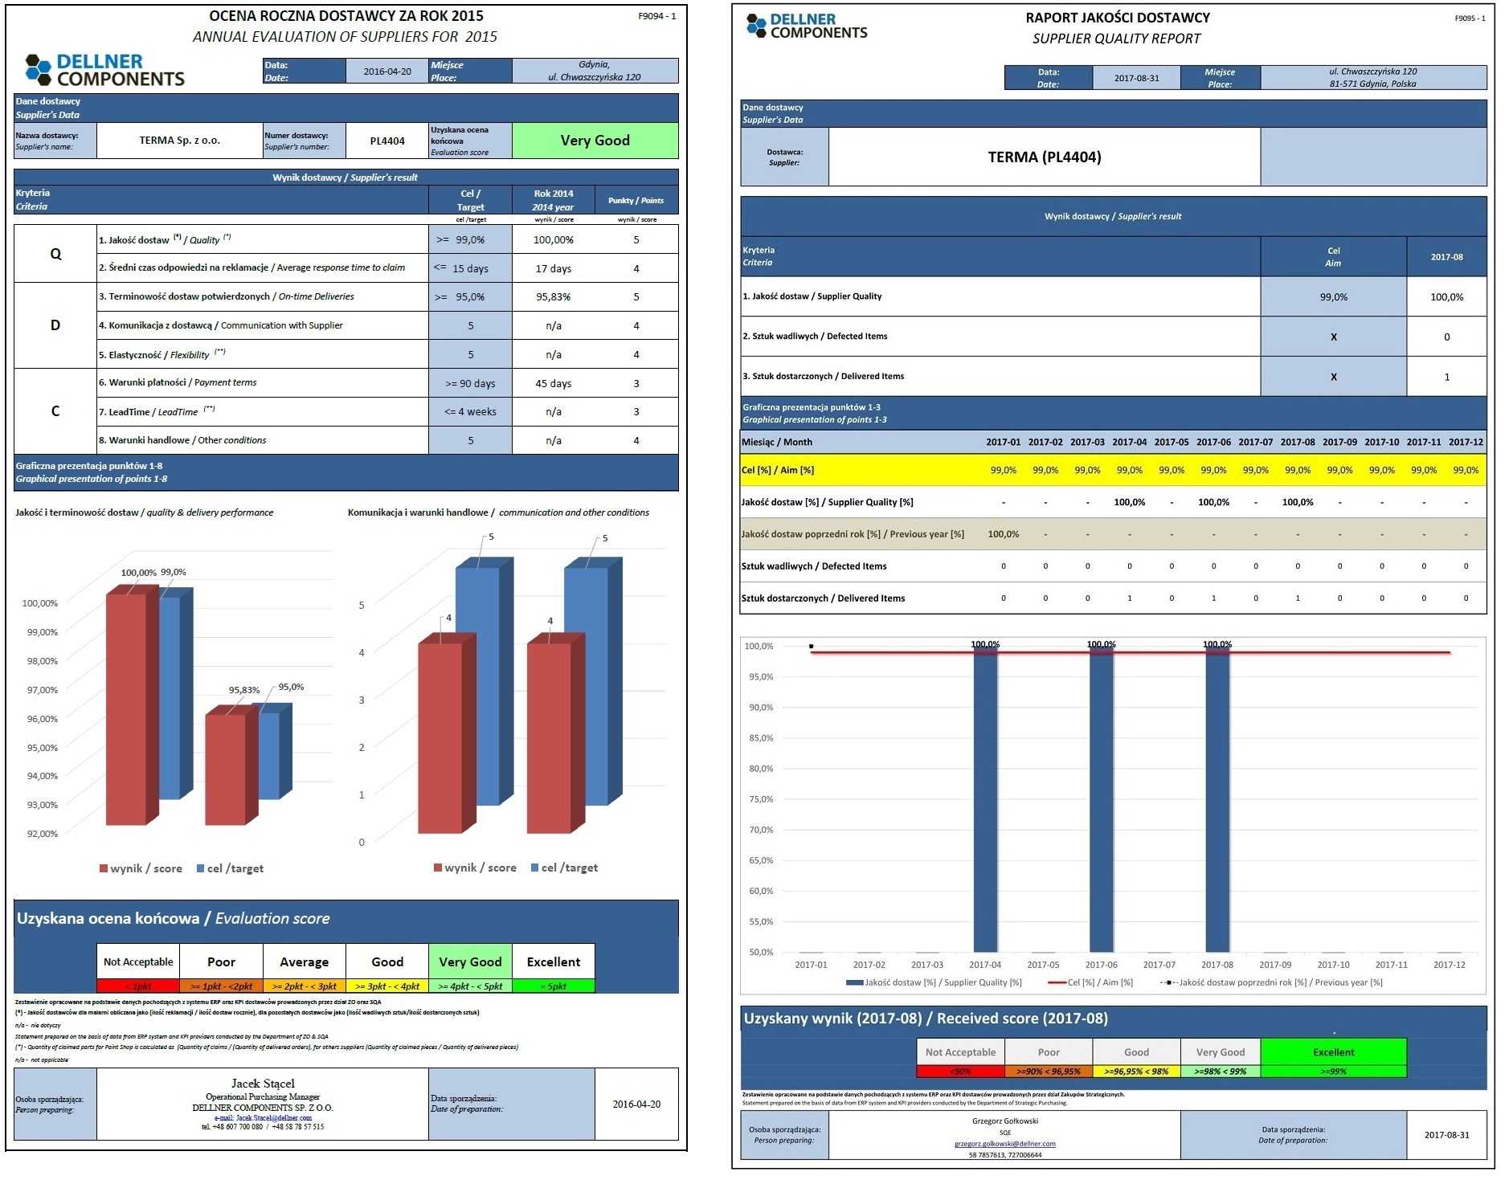Click the green 'Very Good' evaluation score cell
Screen dimensions: 1509x1184
(x=595, y=141)
